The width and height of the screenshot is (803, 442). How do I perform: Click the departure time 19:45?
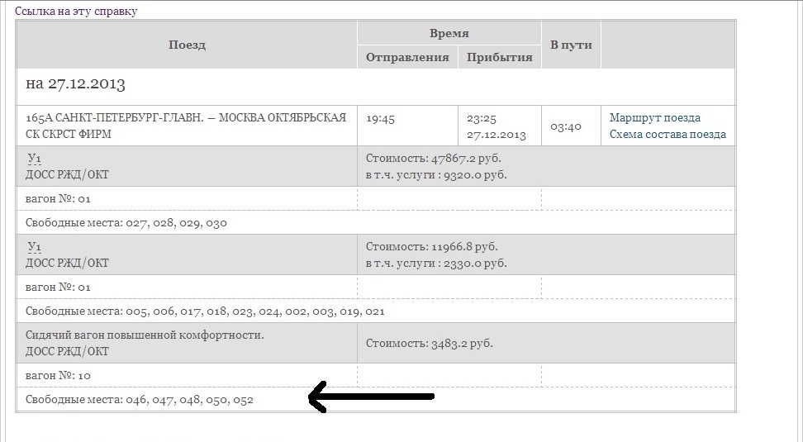tap(380, 118)
